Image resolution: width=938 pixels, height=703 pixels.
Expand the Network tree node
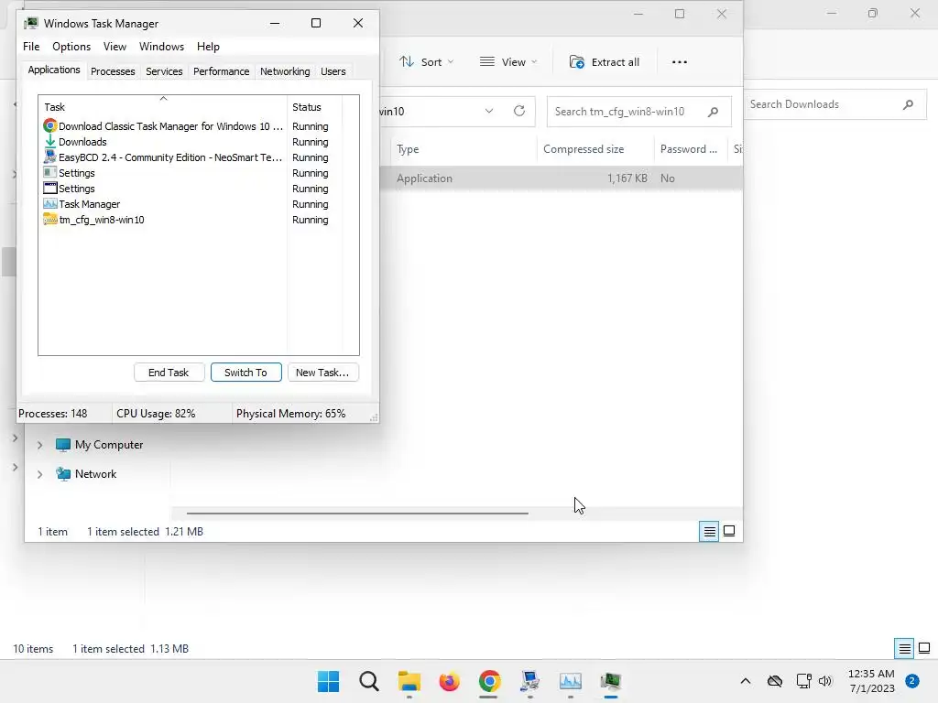(39, 474)
